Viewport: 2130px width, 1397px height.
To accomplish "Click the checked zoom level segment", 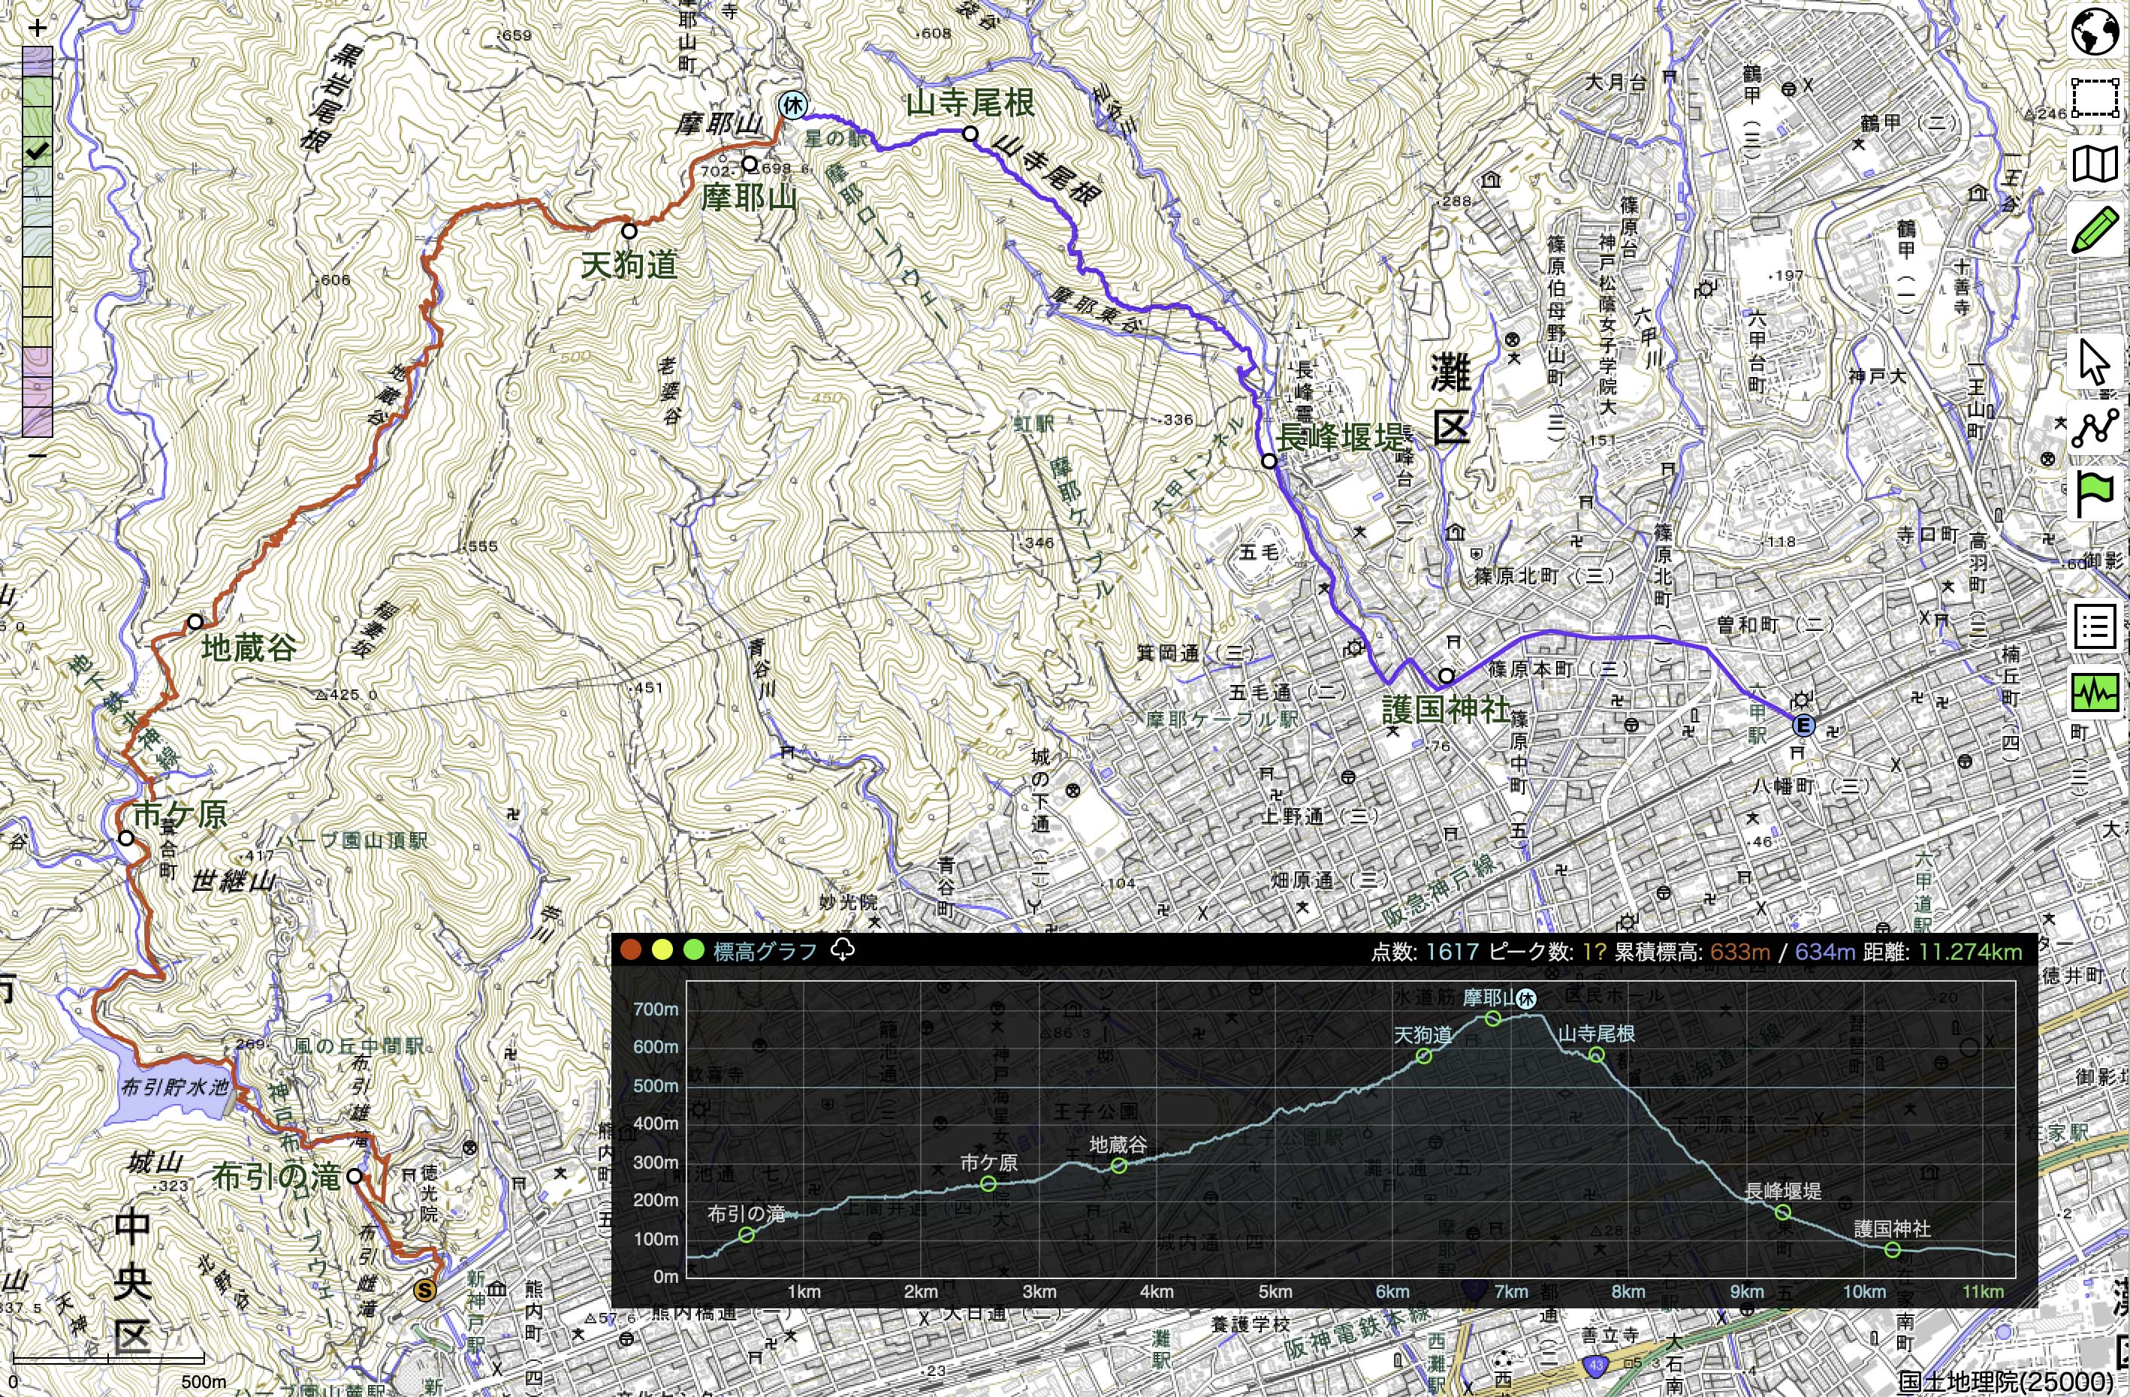I will [37, 152].
